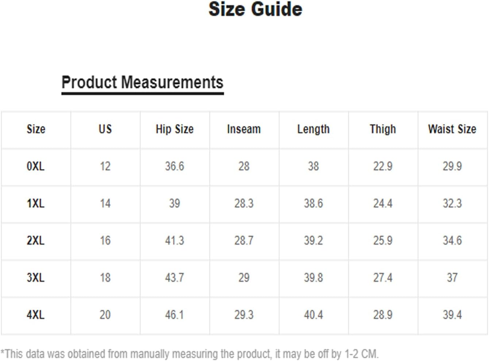This screenshot has height=361, width=489.
Task: Click the 40.4 length cell
Action: [313, 315]
